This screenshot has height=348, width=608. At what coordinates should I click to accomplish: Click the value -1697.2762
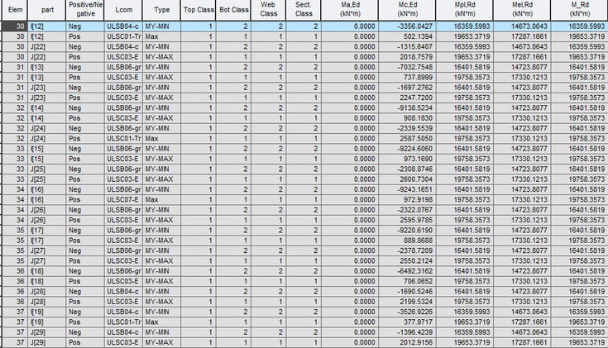coord(407,88)
